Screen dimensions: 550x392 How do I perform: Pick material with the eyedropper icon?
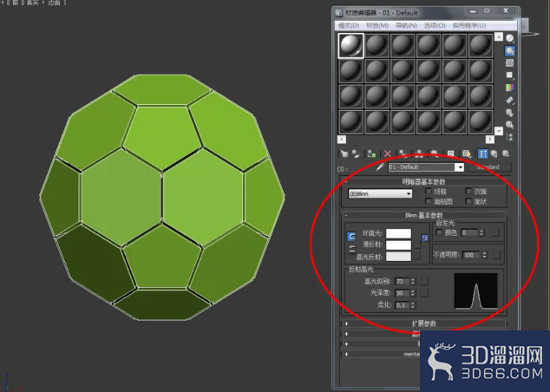click(x=379, y=167)
